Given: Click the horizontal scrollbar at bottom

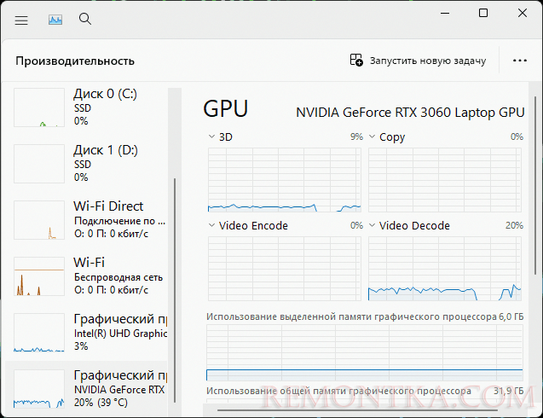Looking at the screenshot, I should pyautogui.click(x=357, y=410).
